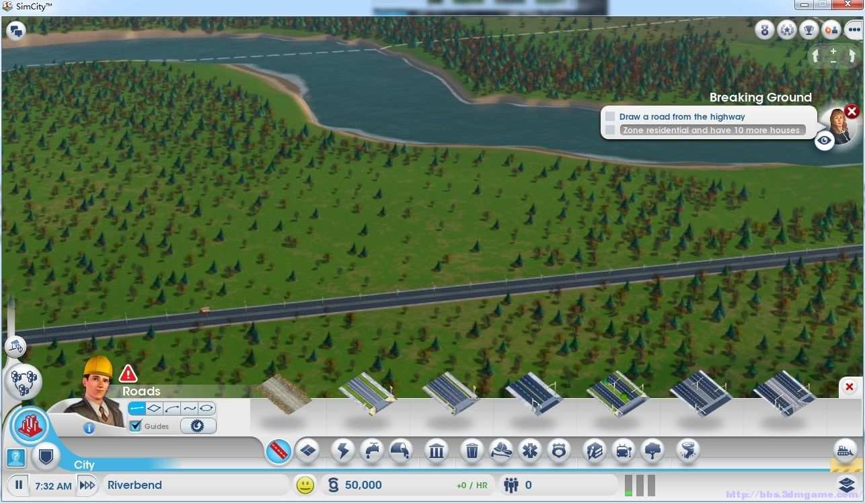Screen dimensions: 865x503
Task: Choose the avenue with green median
Action: (617, 394)
